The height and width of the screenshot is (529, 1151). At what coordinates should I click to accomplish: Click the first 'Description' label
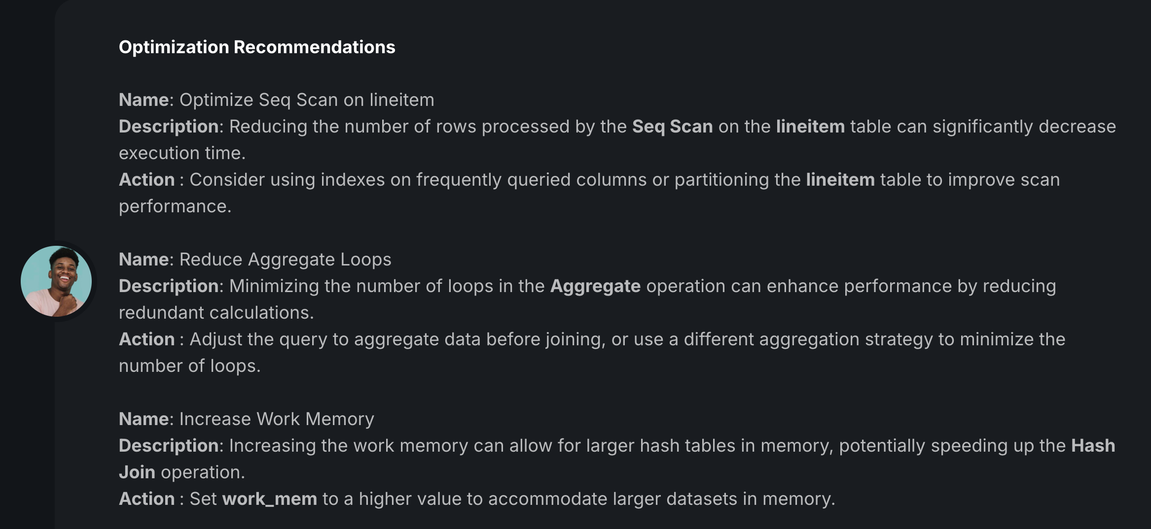click(169, 127)
